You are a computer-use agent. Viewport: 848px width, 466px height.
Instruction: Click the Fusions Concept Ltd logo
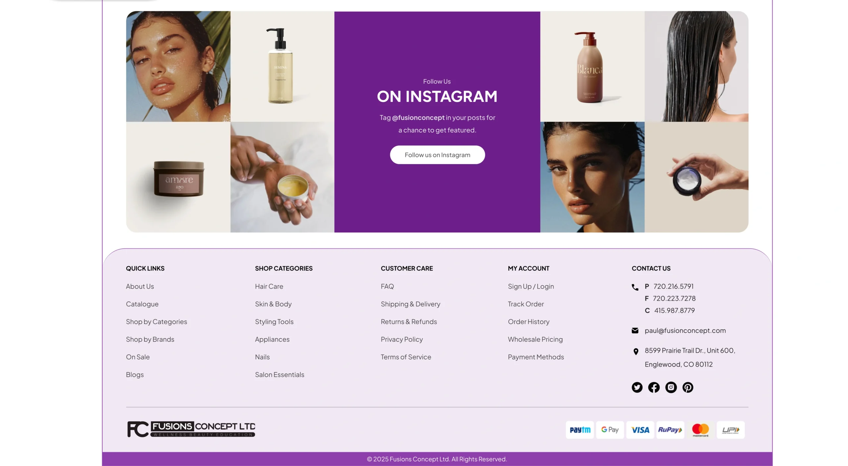tap(191, 429)
